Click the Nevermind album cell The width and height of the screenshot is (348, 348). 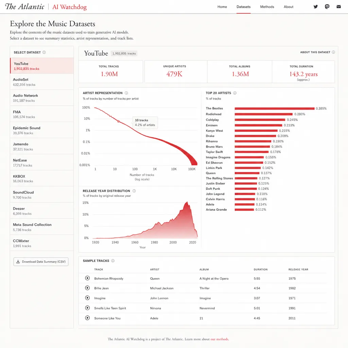coord(207,308)
